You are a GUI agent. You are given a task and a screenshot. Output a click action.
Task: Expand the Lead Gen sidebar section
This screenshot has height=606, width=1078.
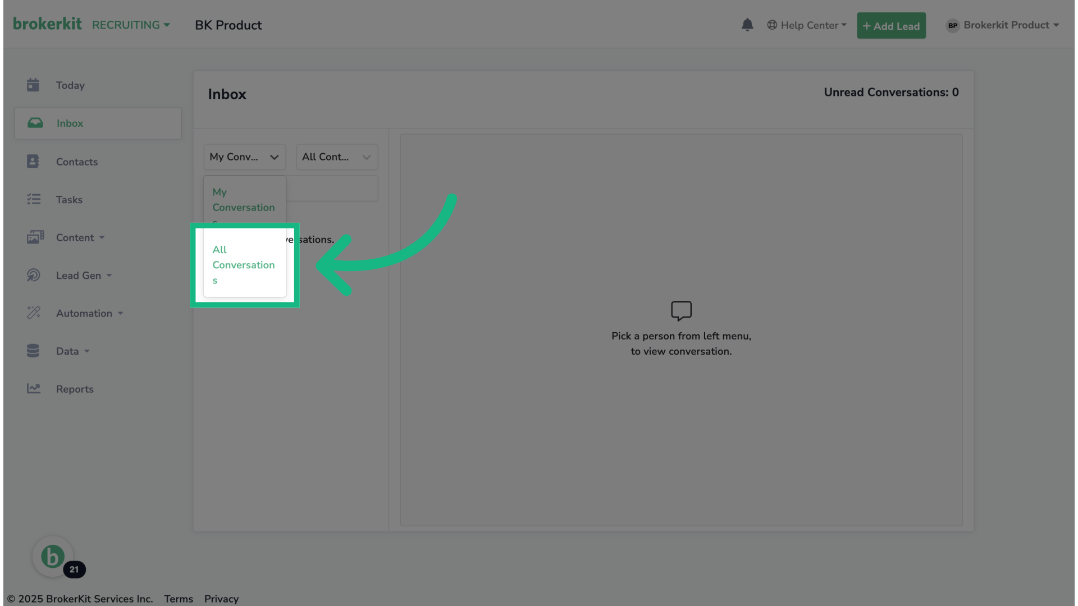point(84,276)
